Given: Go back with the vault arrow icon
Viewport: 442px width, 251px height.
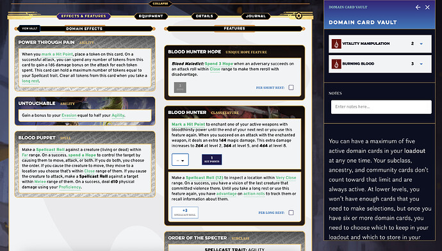Looking at the screenshot, I should (x=418, y=7).
